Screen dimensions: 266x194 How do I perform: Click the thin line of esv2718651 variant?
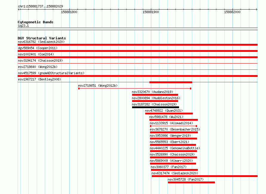135,89
